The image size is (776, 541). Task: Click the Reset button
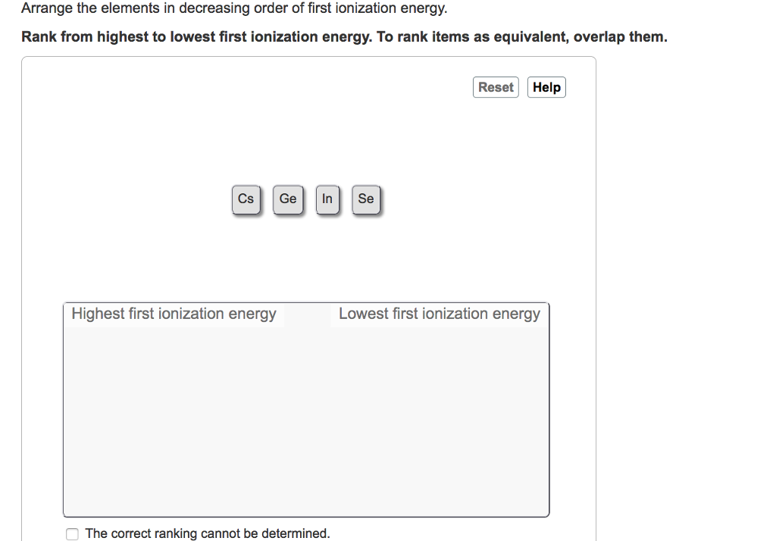click(496, 86)
